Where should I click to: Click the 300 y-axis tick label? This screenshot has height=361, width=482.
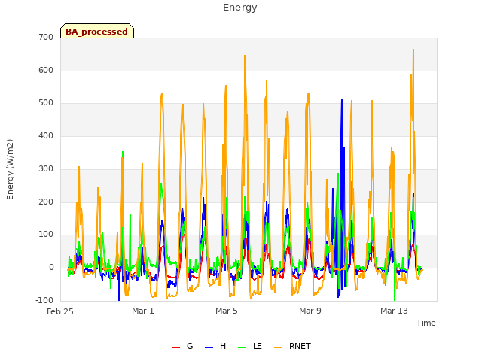[46, 168]
